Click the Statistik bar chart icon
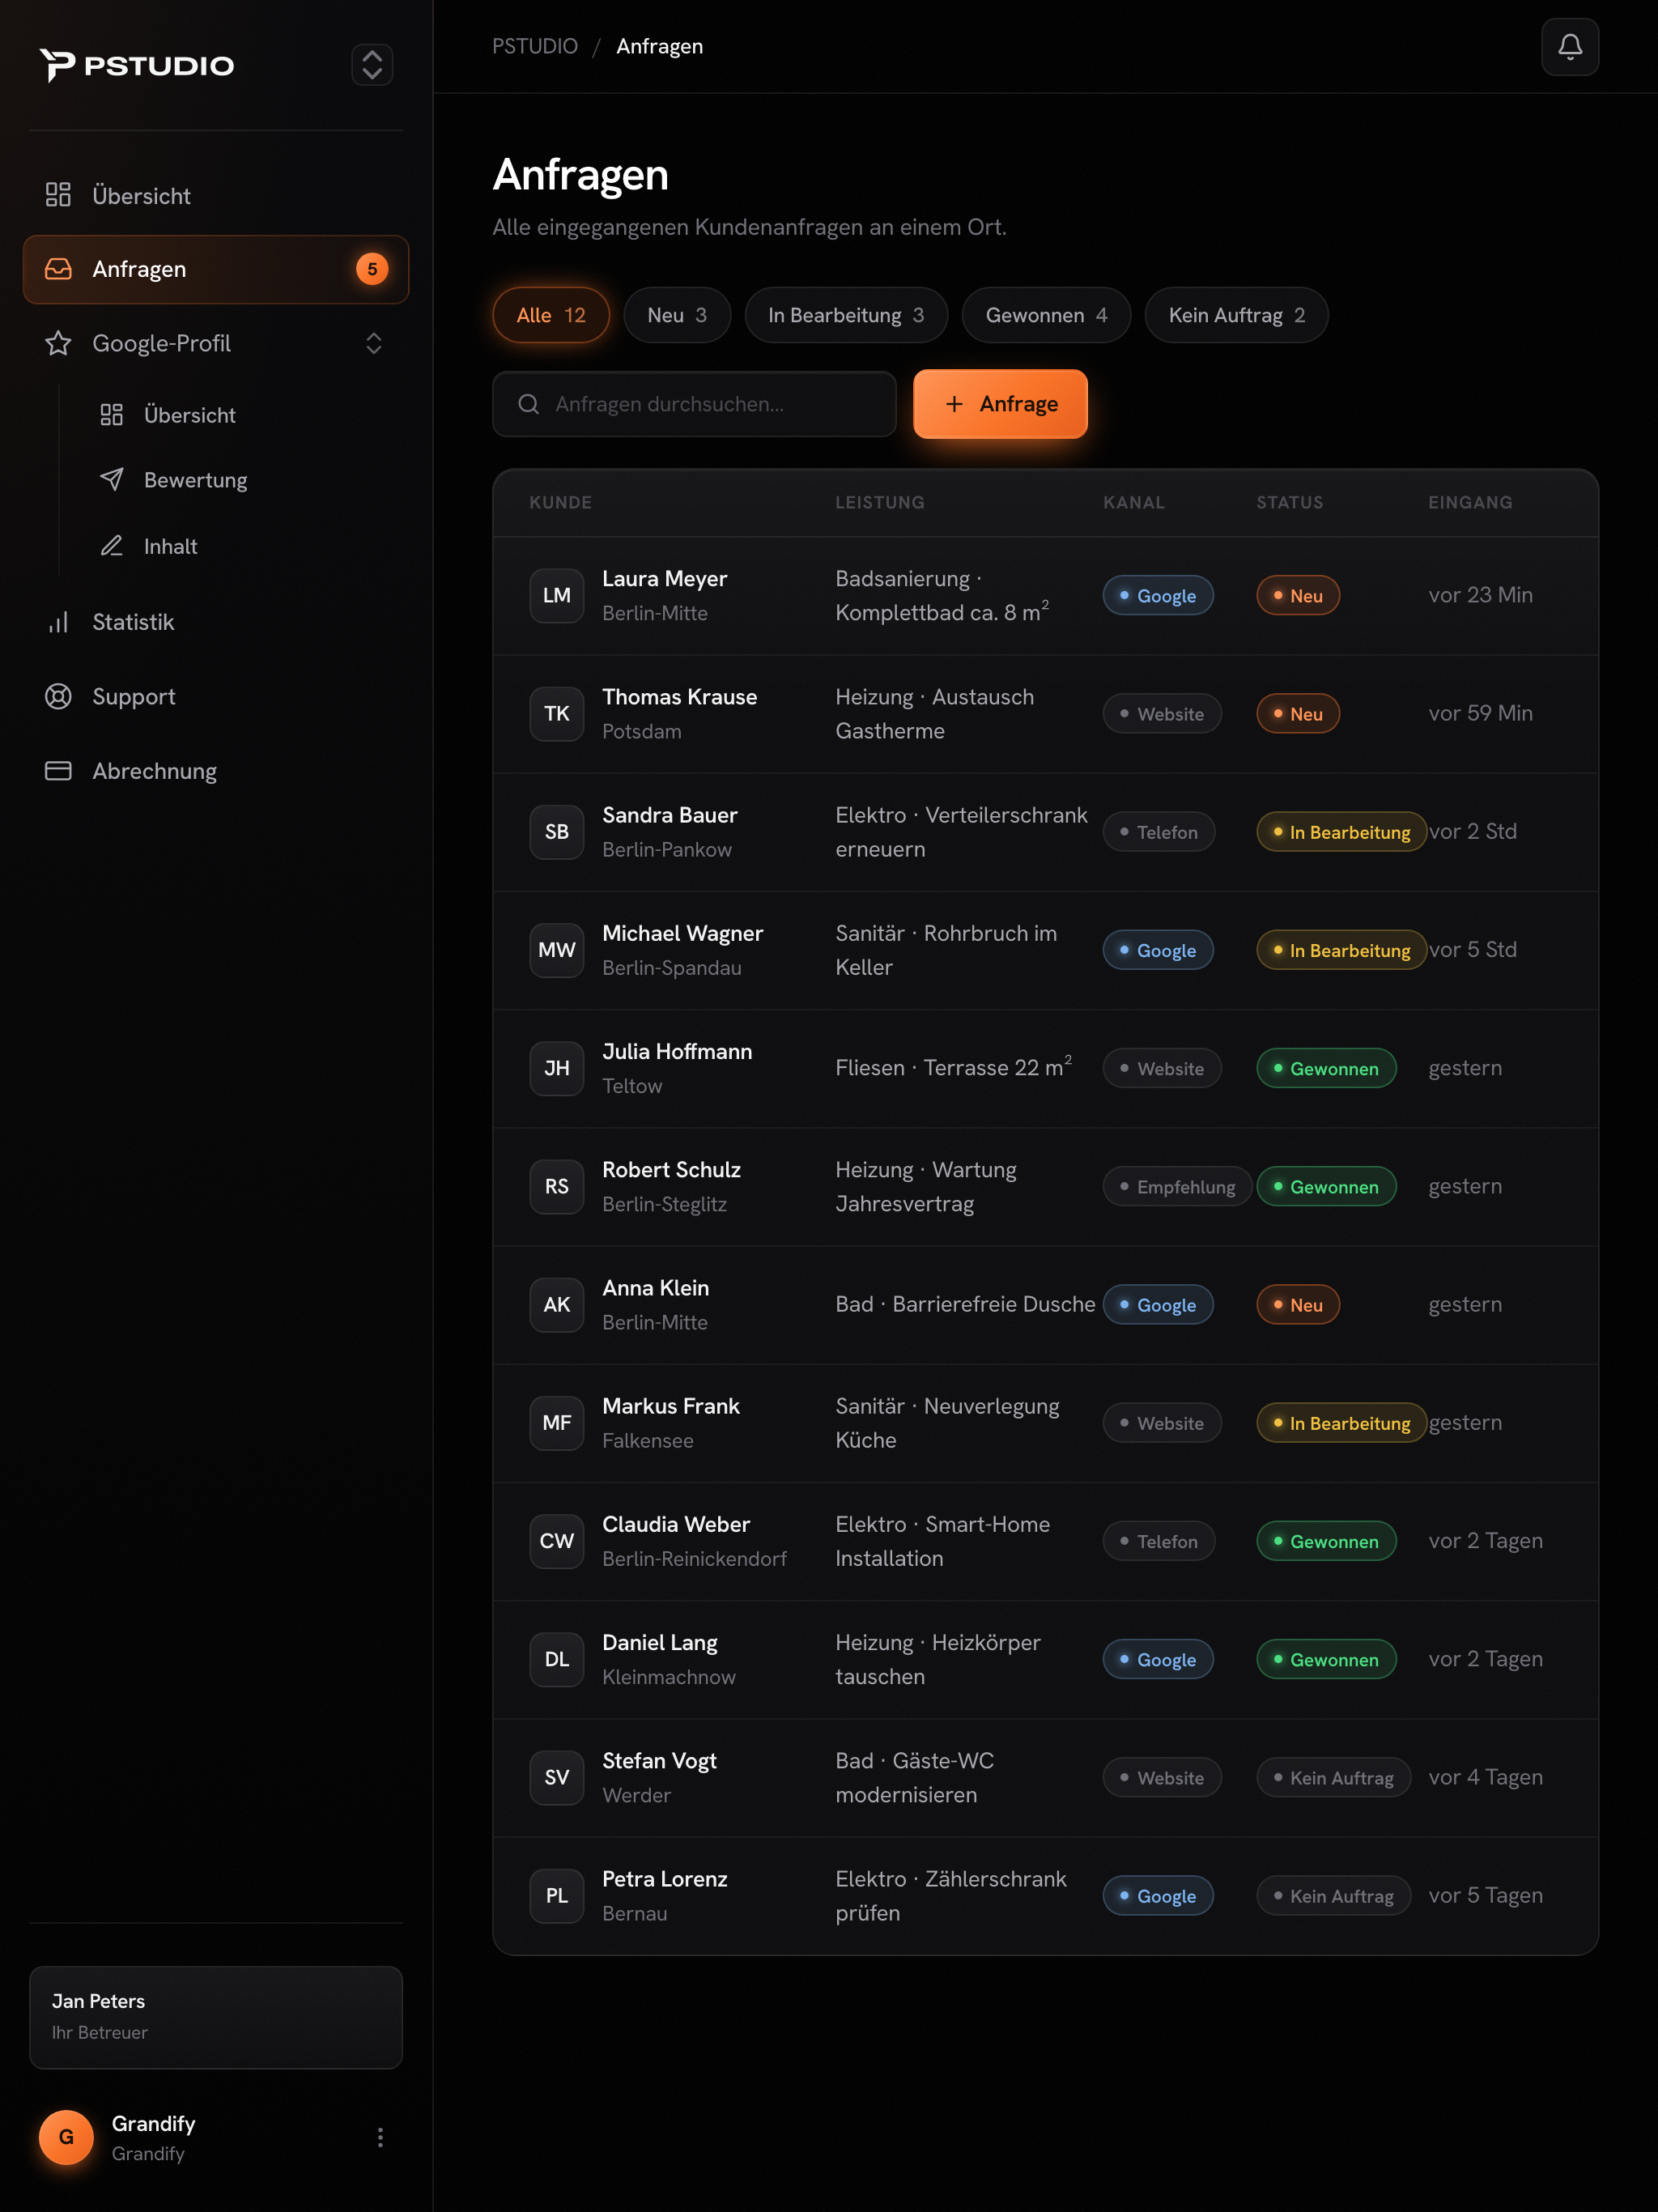This screenshot has height=2212, width=1658. click(58, 622)
